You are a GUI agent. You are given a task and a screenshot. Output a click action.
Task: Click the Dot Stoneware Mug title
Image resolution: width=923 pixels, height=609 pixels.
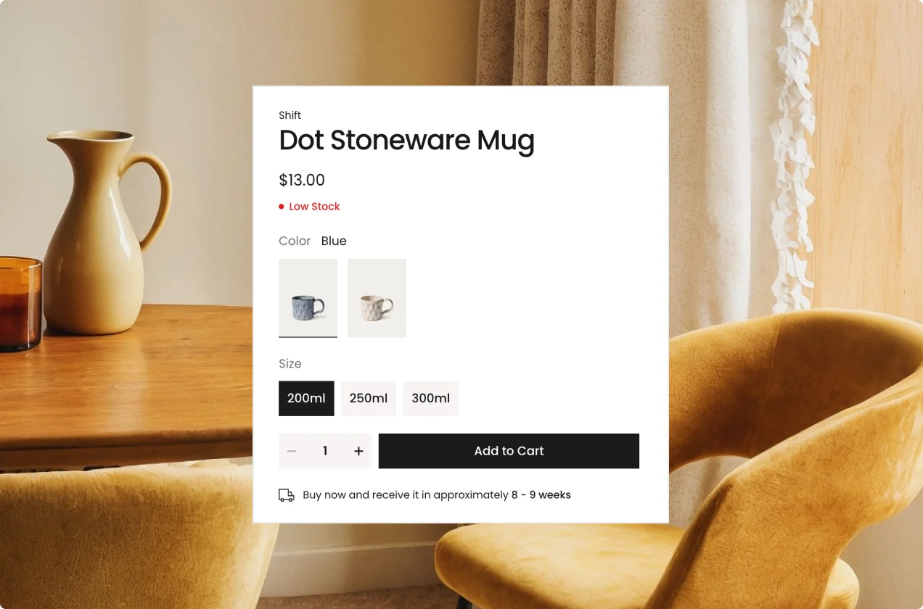point(406,141)
